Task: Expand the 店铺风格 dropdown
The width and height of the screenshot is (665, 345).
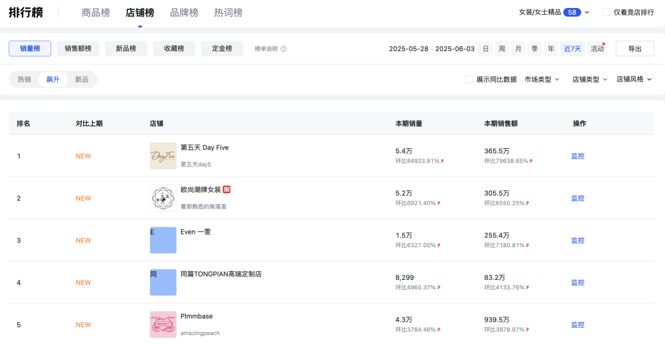Action: coord(634,79)
